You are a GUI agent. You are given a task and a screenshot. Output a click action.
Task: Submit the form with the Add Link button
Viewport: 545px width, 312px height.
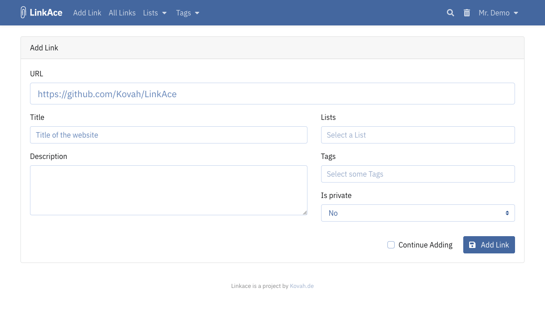(489, 245)
